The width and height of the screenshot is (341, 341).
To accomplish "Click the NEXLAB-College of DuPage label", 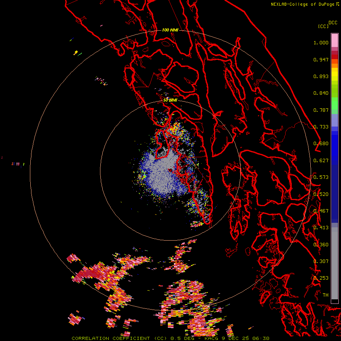I will tap(302, 4).
